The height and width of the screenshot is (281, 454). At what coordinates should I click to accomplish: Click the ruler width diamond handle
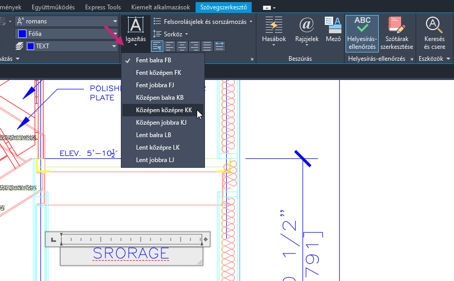205,239
